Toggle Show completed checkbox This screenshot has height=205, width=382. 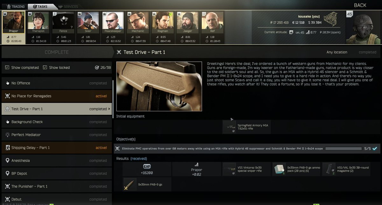pos(7,67)
